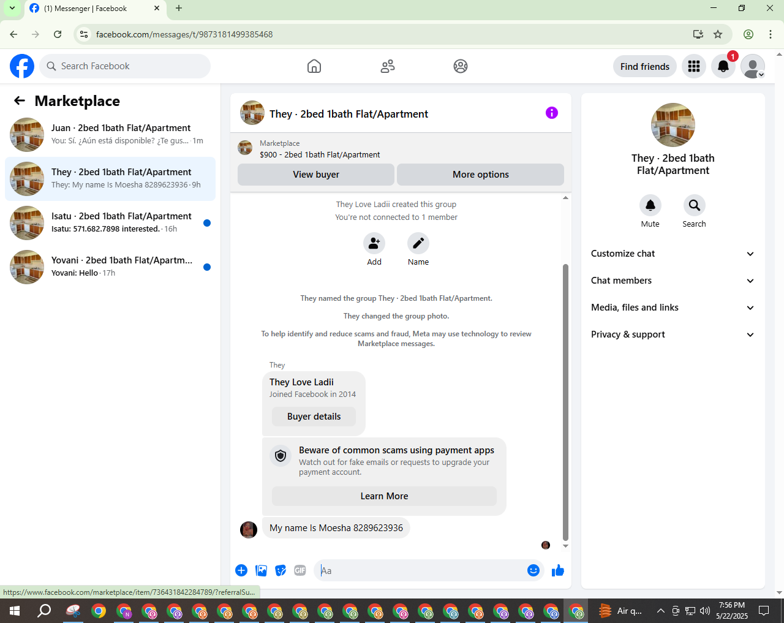Click the chat message scrollbar
The width and height of the screenshot is (784, 623).
(x=565, y=402)
